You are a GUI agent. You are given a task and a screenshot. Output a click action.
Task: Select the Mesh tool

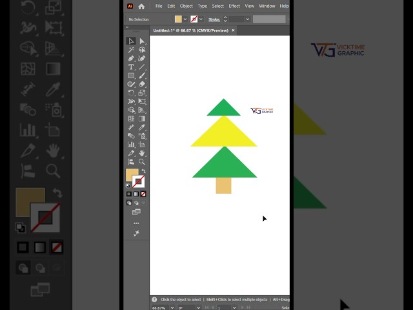(131, 119)
